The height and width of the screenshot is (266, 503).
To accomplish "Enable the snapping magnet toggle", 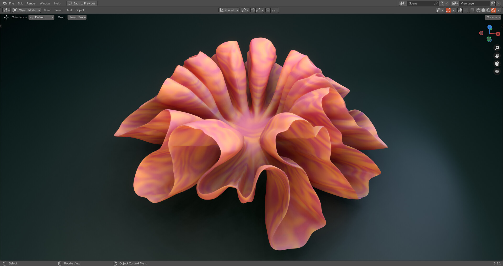I will pos(253,10).
